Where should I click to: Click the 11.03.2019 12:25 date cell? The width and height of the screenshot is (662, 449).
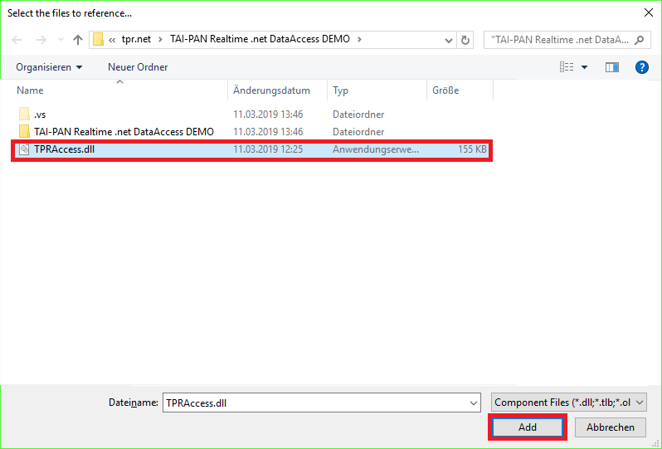tap(268, 149)
